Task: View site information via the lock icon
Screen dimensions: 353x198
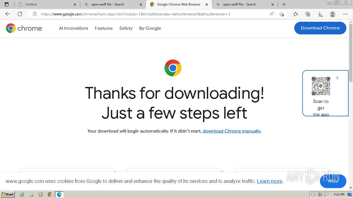Action: pos(35,14)
